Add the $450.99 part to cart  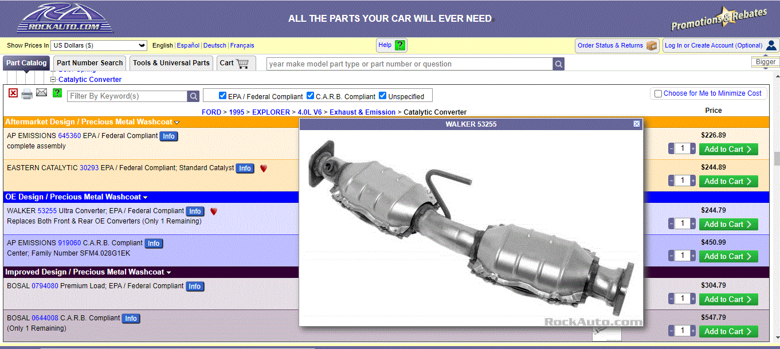point(728,256)
